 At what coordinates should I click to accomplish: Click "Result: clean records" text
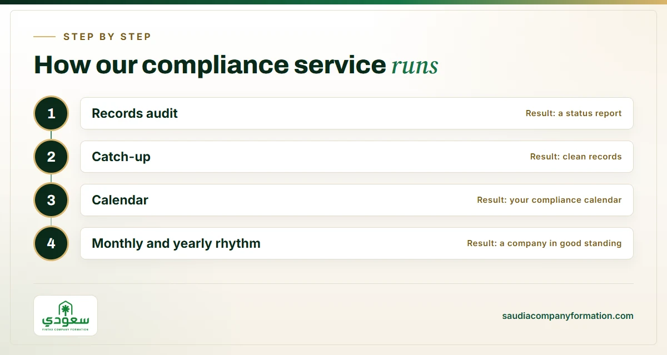coord(576,157)
